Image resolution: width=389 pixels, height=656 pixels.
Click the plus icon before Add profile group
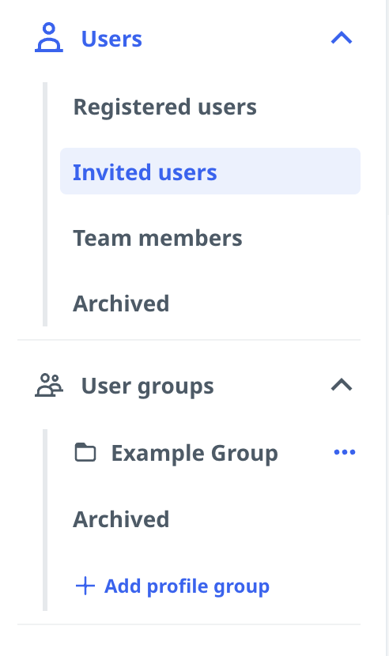(85, 586)
